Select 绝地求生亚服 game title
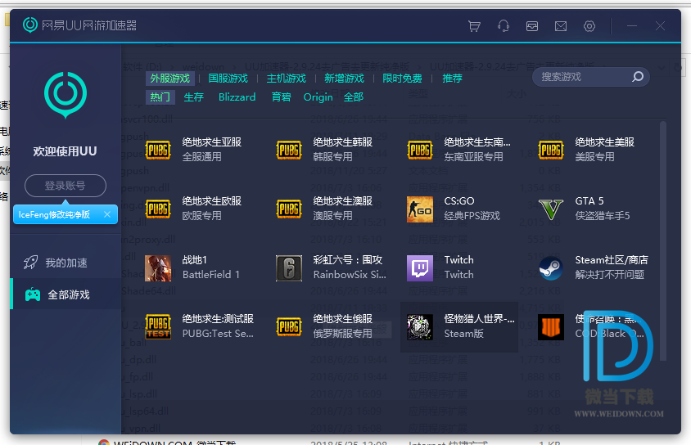Screen dimensions: 691x445 [x=212, y=142]
